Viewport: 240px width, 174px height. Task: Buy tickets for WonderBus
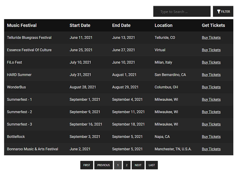coord(211,87)
